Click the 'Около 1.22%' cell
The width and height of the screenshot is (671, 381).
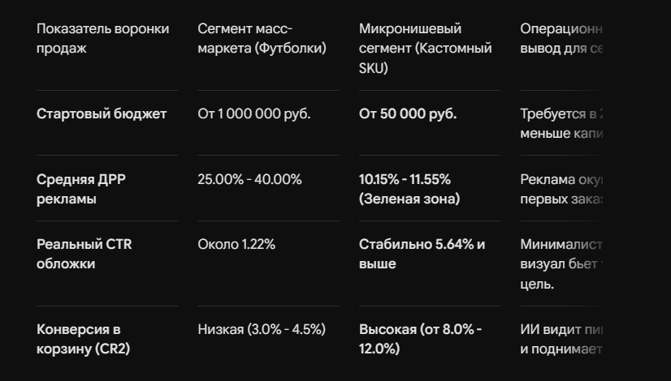pos(236,244)
